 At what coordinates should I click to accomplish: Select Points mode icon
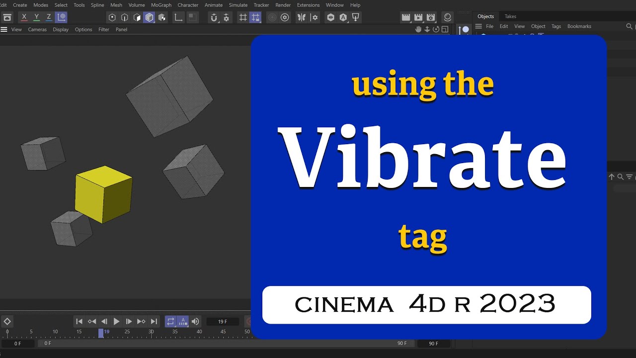(x=112, y=17)
